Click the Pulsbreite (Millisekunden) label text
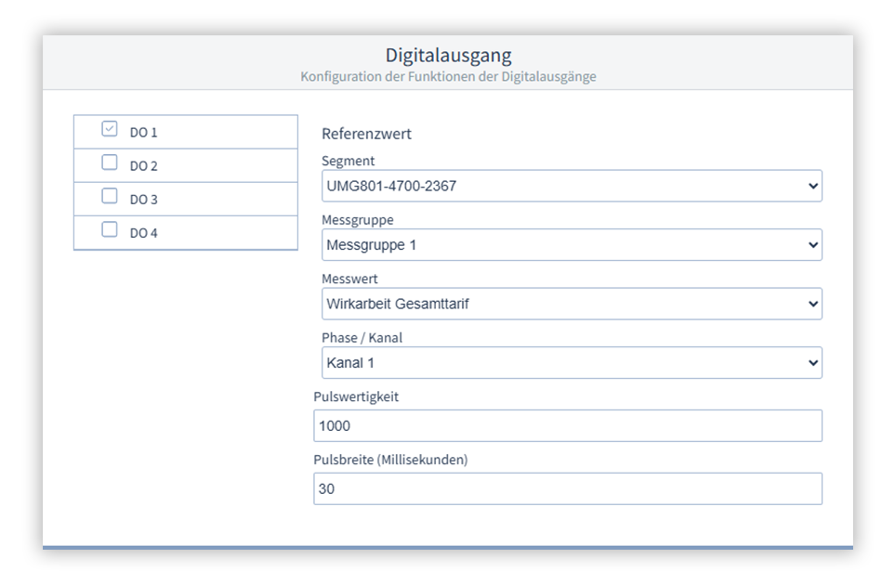895x585 pixels. (390, 460)
